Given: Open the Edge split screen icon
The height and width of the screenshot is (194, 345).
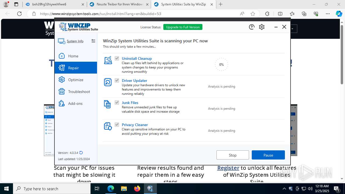Looking at the screenshot, I should (x=280, y=14).
